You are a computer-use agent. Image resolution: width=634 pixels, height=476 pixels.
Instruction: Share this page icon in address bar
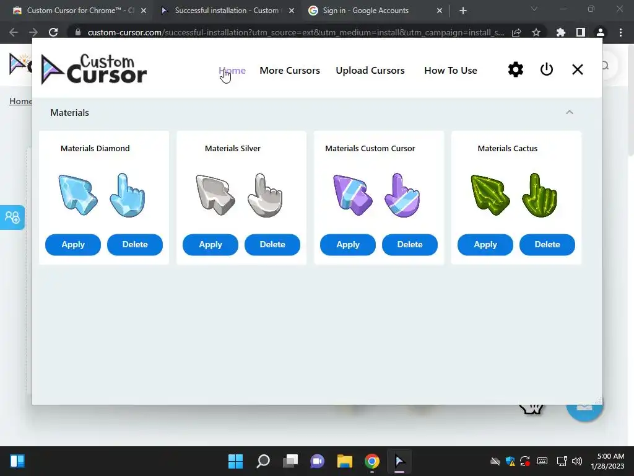coord(516,32)
